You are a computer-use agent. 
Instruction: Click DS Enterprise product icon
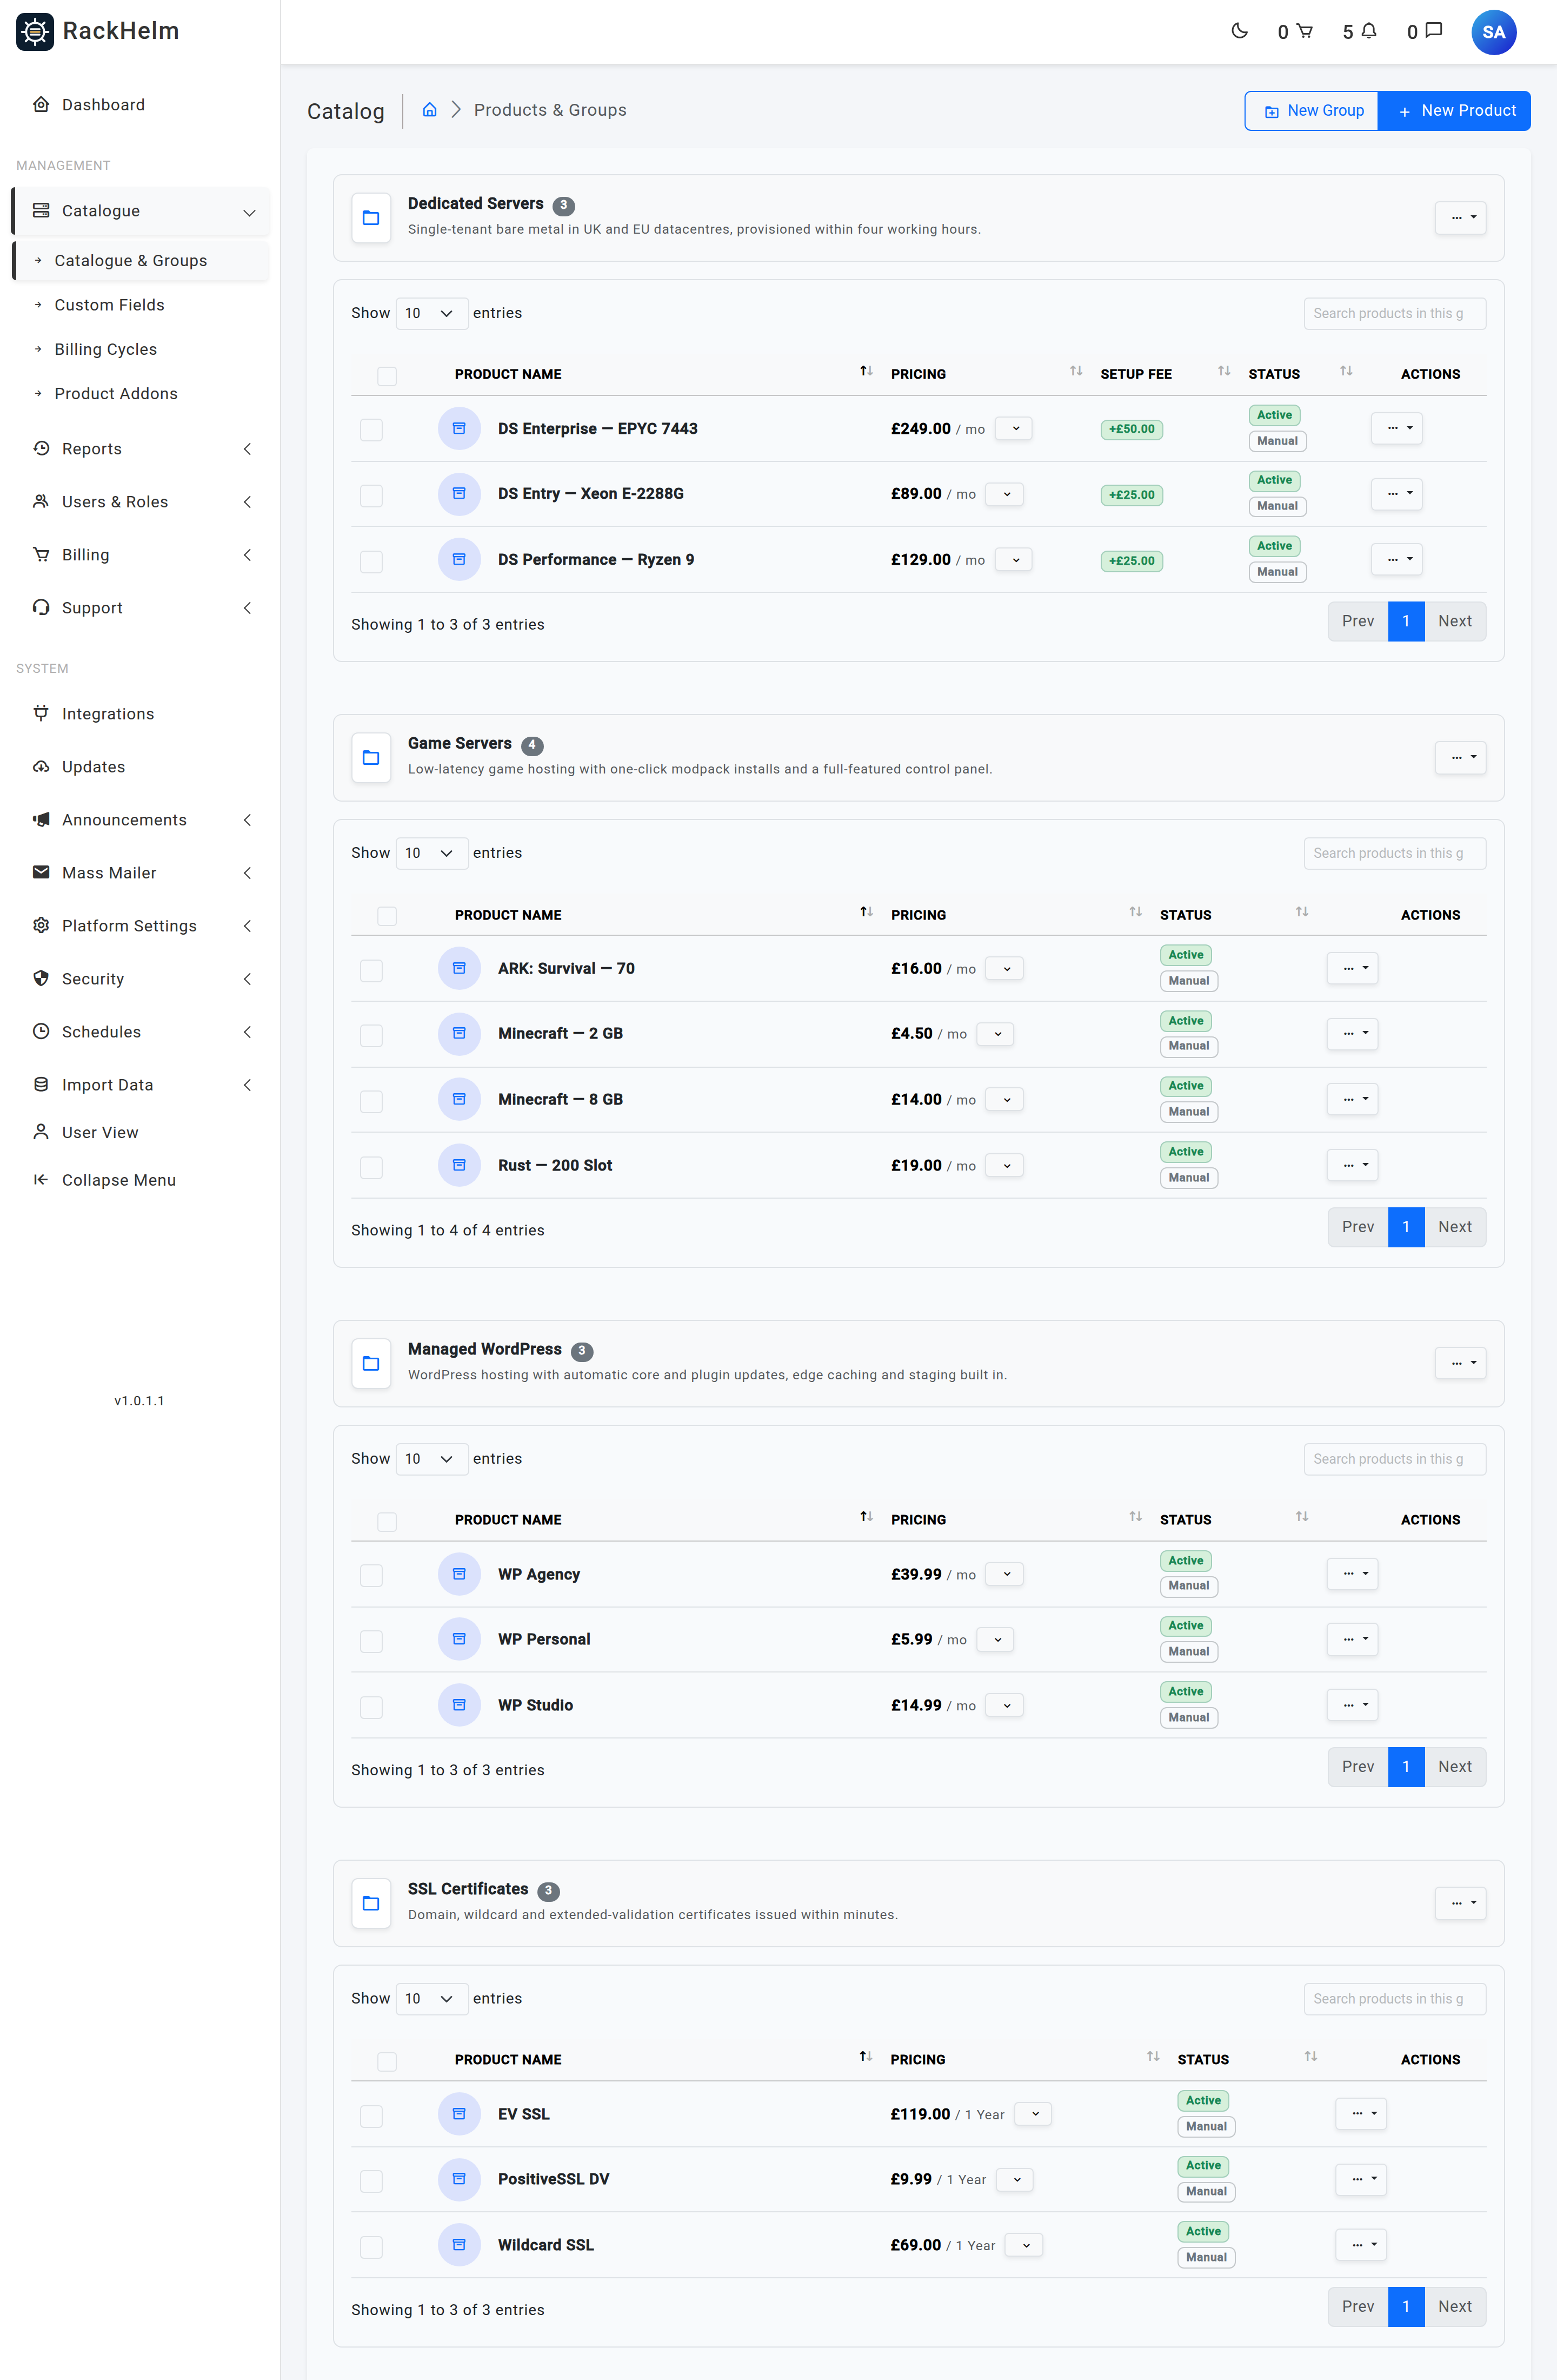click(458, 428)
